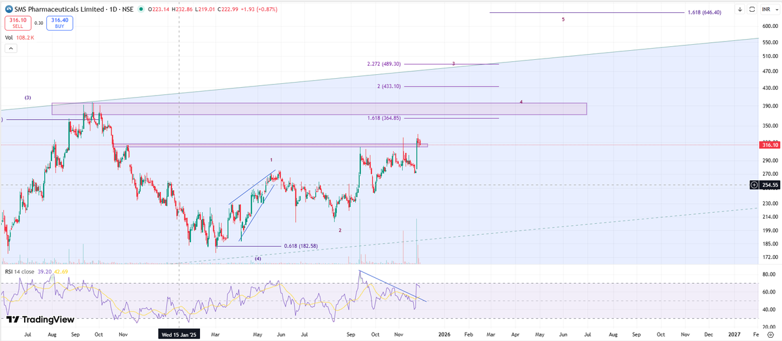The height and width of the screenshot is (341, 782).
Task: Click the TradingView logo
Action: click(40, 320)
